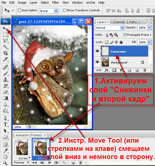Click the document zoom 100% field
Image resolution: width=155 pixels, height=166 pixels.
[19, 127]
